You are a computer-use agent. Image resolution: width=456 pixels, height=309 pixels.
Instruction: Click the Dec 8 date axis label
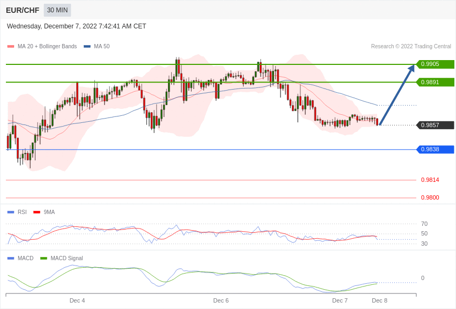pos(379,300)
